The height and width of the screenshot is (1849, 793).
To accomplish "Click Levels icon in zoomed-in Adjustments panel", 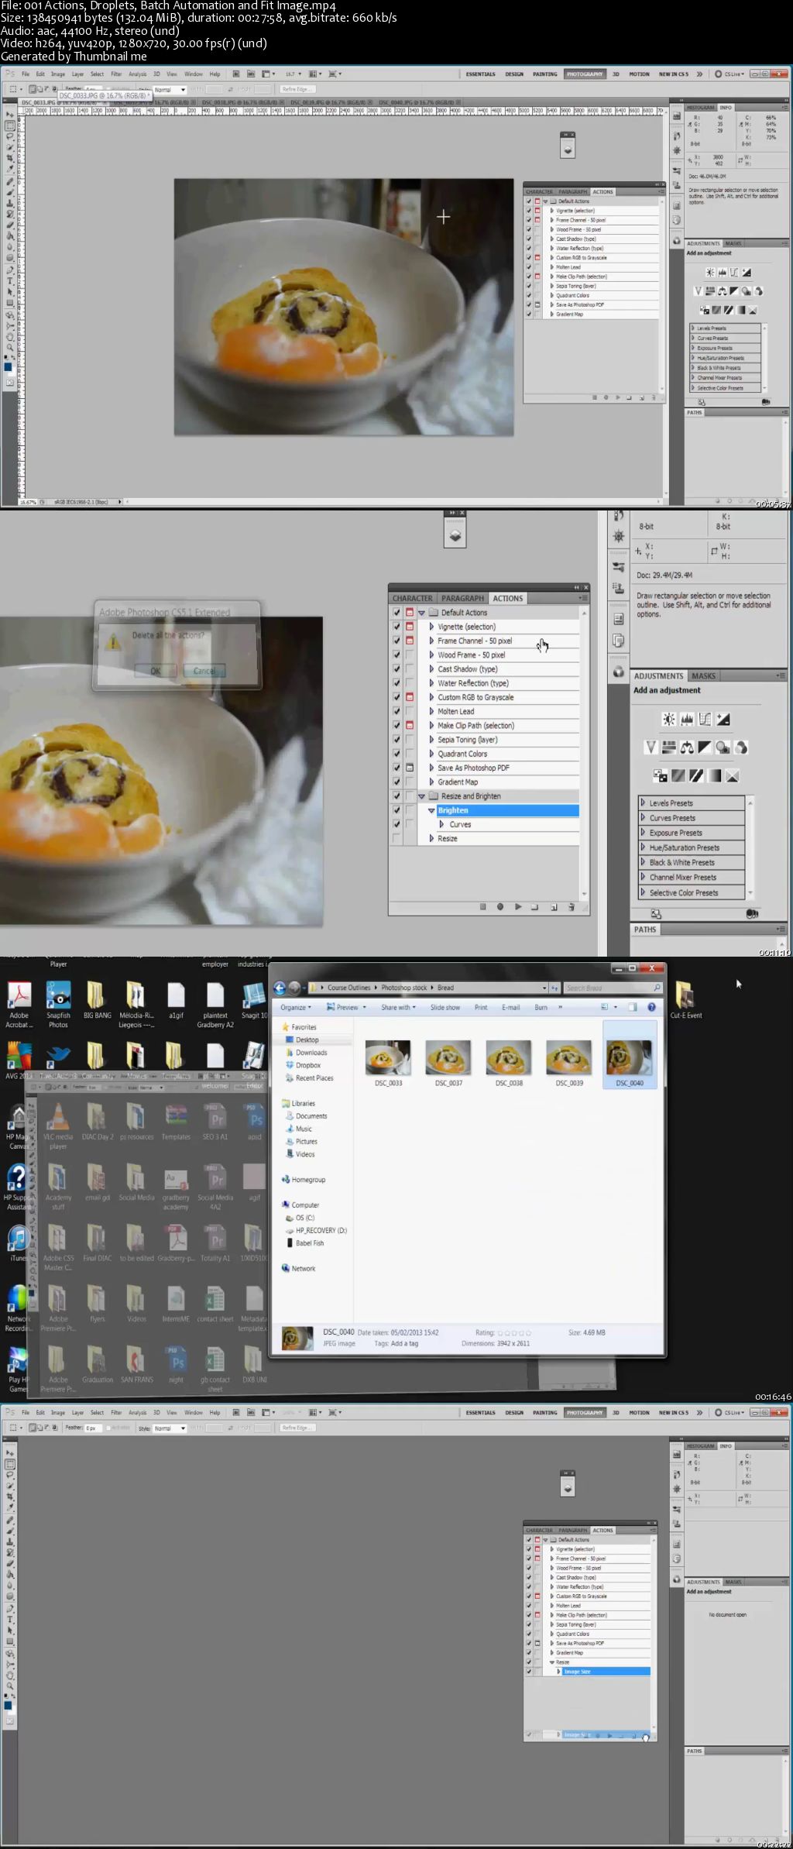I will (x=687, y=719).
